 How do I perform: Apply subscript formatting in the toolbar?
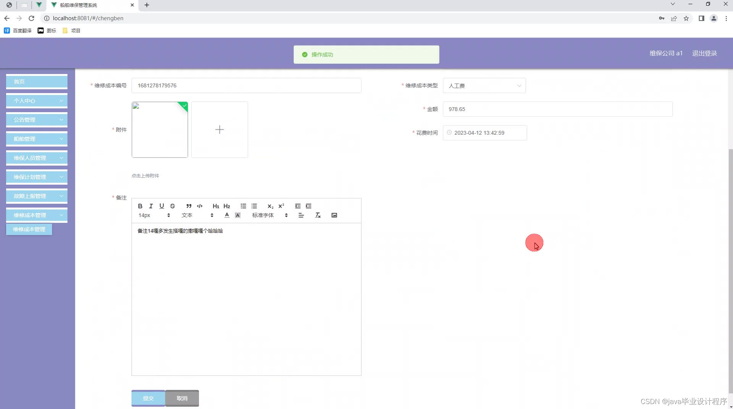coord(270,206)
